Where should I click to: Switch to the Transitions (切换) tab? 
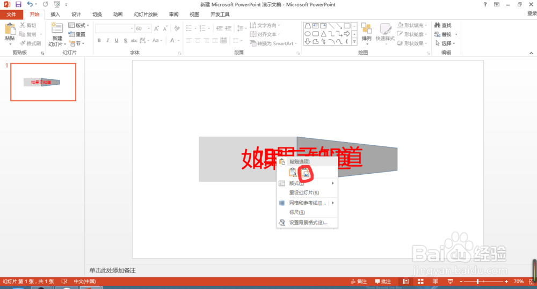point(97,14)
